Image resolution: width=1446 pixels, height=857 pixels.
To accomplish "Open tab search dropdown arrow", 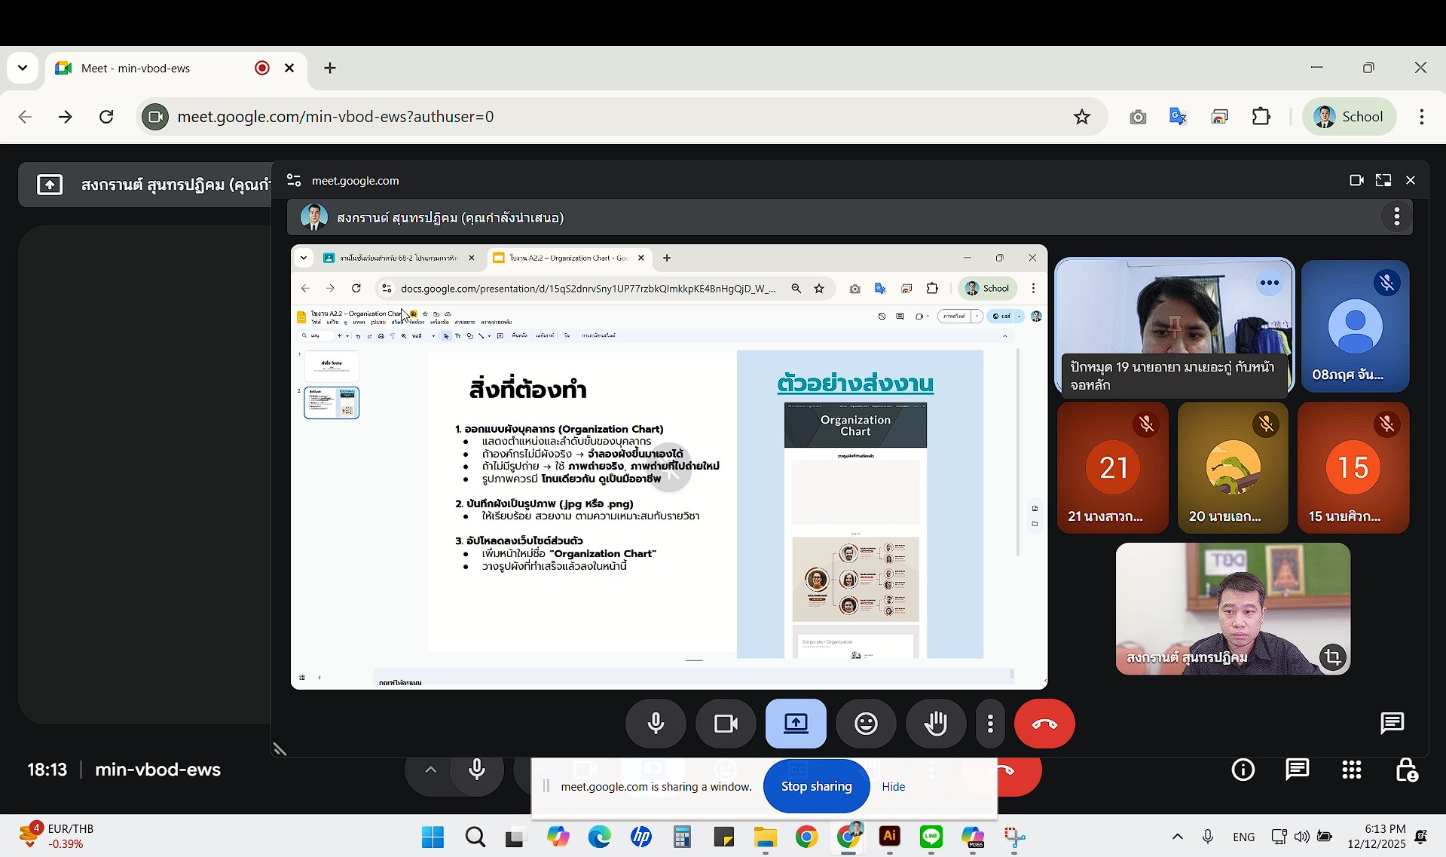I will pyautogui.click(x=23, y=68).
